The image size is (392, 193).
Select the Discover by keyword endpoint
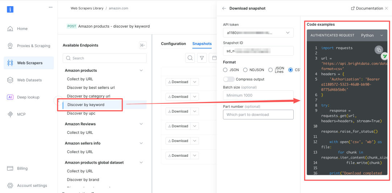86,105
